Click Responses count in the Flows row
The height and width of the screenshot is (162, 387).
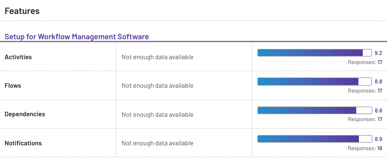[365, 91]
